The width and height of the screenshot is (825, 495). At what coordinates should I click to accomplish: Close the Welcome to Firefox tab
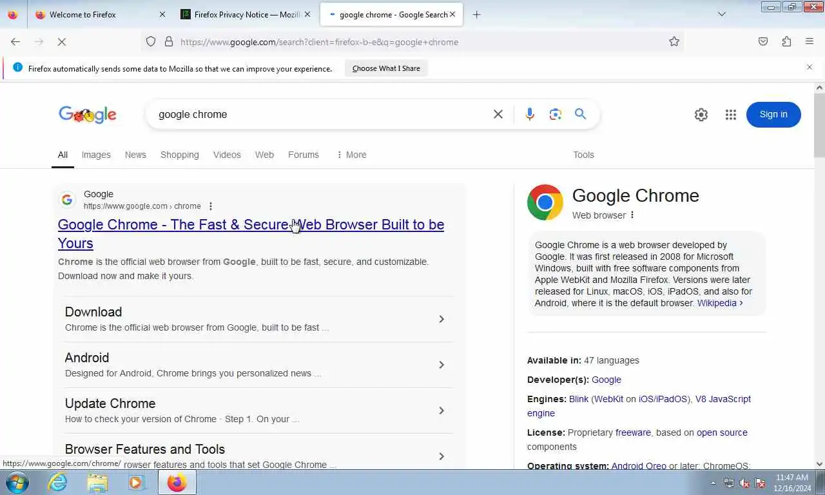(x=162, y=14)
